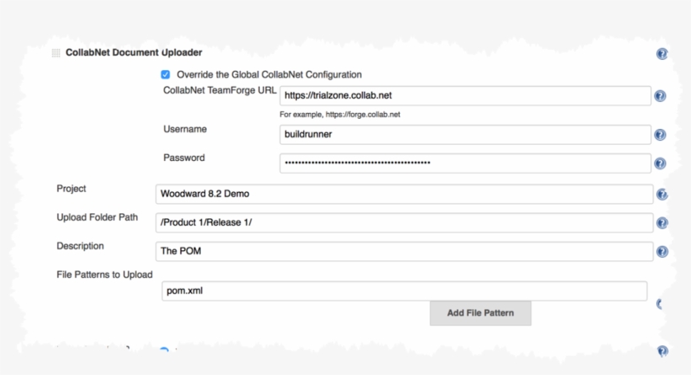This screenshot has width=691, height=375.
Task: Edit the Upload Folder Path field
Action: [404, 222]
